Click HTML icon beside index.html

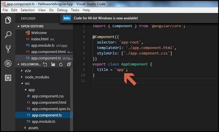click(x=28, y=39)
